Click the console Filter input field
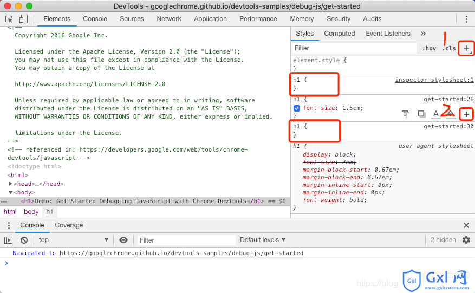 (x=187, y=240)
